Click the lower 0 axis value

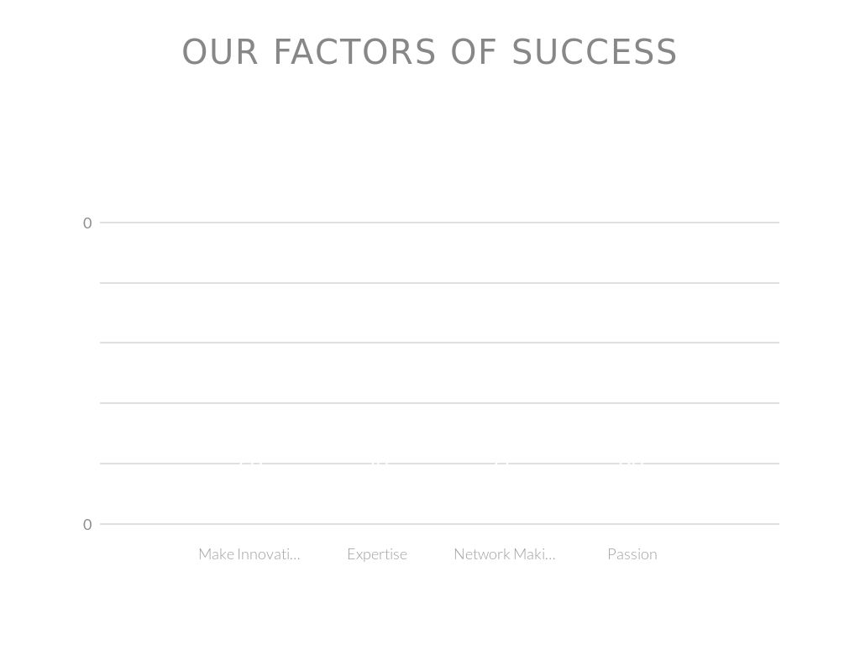click(x=87, y=525)
